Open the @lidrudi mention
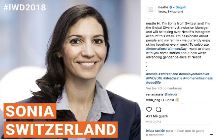This screenshot has width=219, height=140. pyautogui.click(x=171, y=94)
